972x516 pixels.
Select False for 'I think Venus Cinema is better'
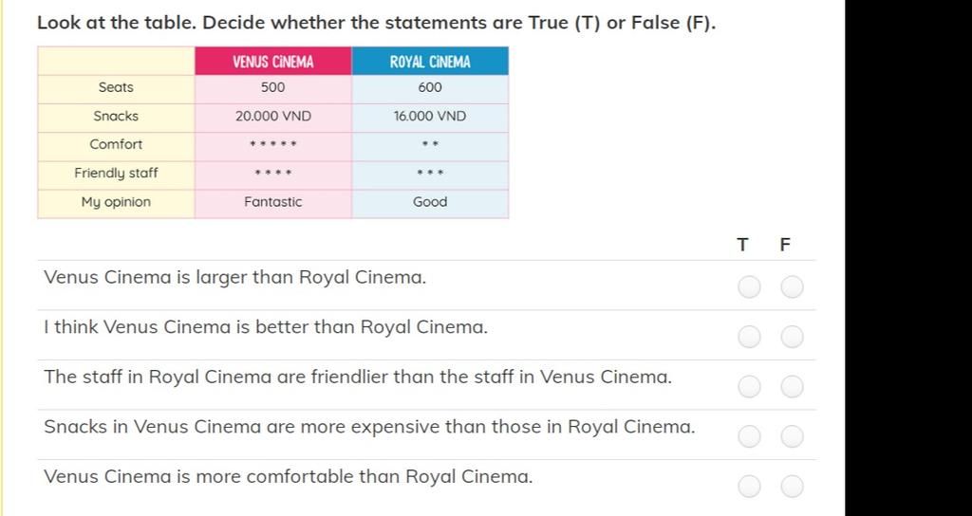792,337
